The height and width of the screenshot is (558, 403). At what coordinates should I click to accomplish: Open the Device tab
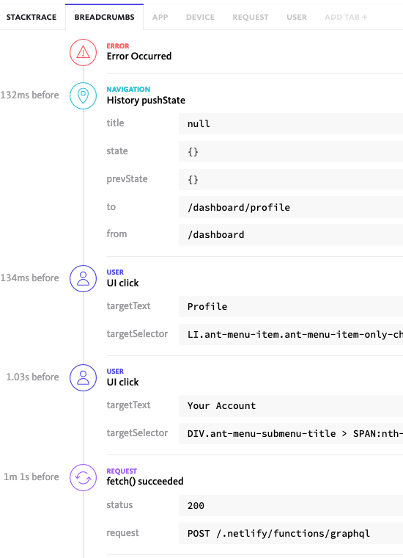[200, 17]
